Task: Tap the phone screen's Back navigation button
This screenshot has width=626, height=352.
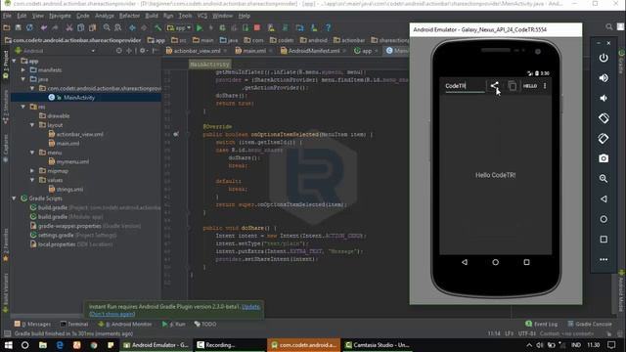Action: [x=465, y=262]
